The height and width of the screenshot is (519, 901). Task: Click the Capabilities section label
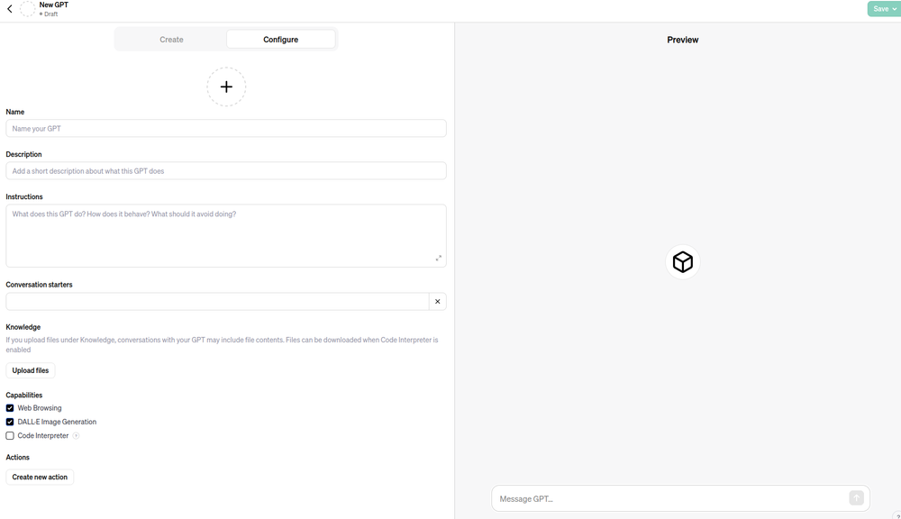[x=24, y=395]
